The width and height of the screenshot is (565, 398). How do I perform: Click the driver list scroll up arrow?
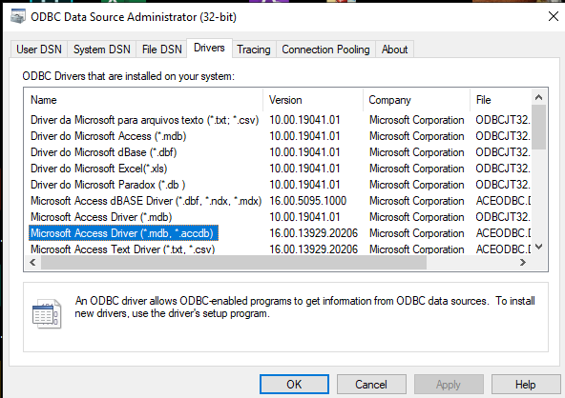click(x=538, y=97)
